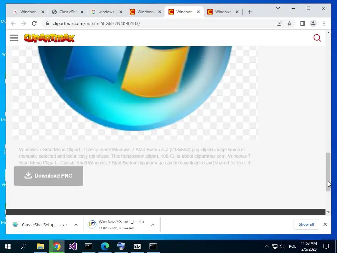Switch to the first Windows tab

tap(28, 12)
